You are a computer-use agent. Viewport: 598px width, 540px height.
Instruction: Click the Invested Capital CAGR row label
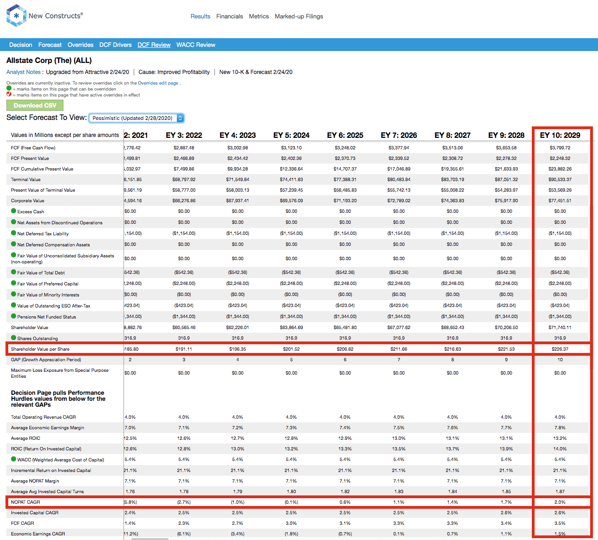tap(35, 513)
